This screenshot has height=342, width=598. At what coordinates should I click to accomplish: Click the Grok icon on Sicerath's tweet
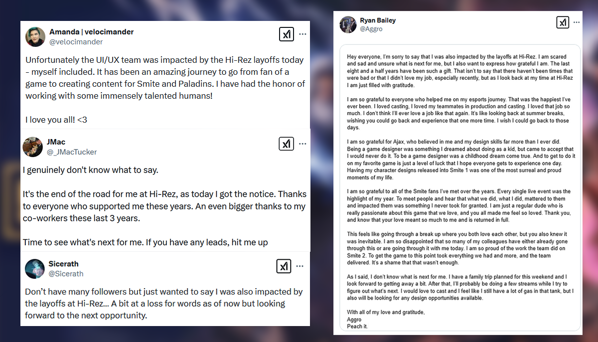284,266
